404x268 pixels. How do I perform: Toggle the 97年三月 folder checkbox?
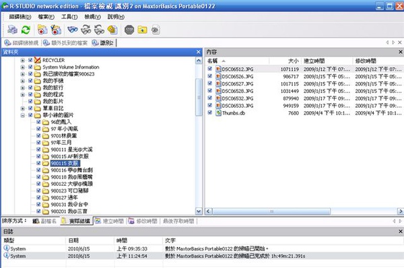[38, 143]
